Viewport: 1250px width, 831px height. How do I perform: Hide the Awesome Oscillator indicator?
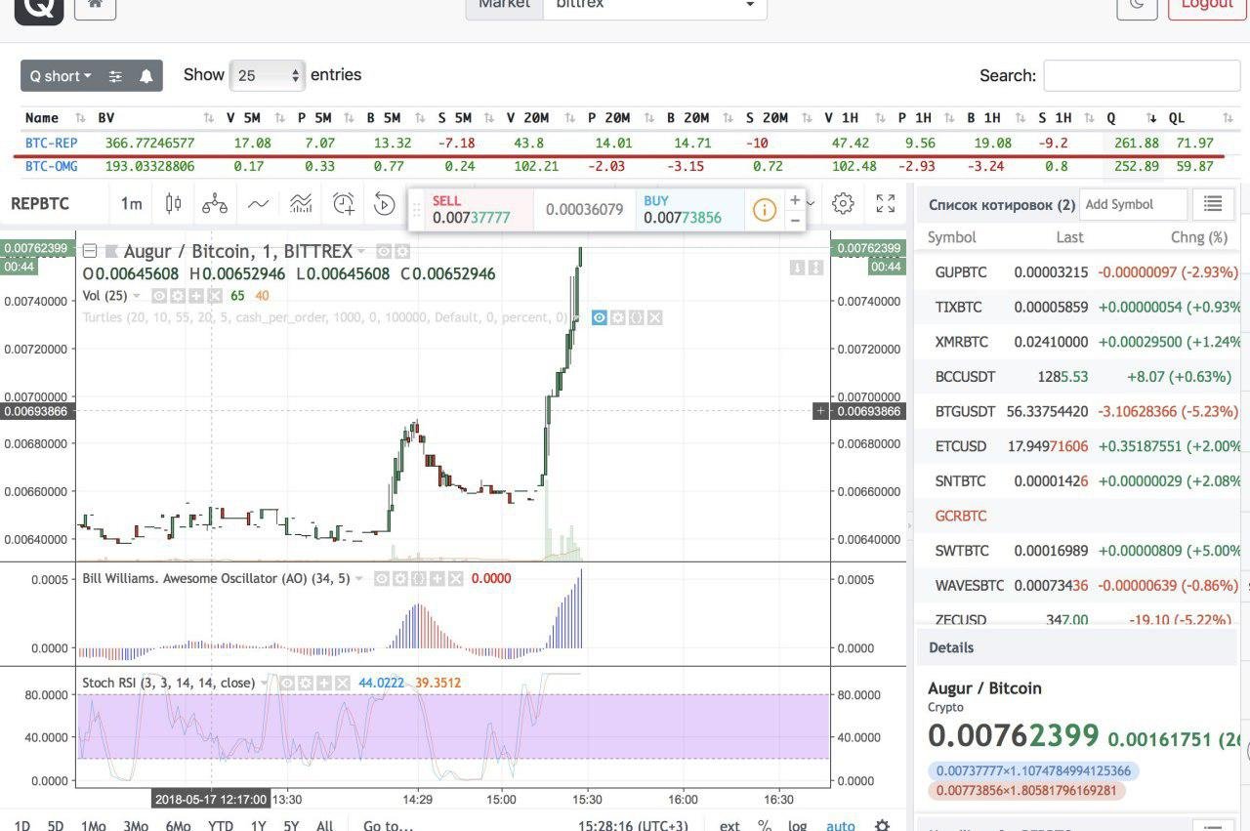383,578
